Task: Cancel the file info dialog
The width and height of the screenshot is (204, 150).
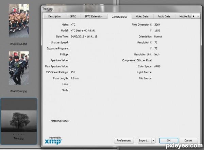Action: tap(188, 140)
